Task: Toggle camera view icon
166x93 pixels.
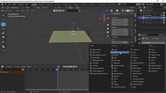Action: point(108,32)
